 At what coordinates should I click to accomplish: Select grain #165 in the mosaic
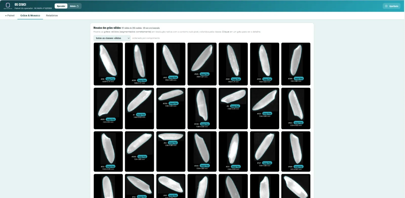[108, 108]
